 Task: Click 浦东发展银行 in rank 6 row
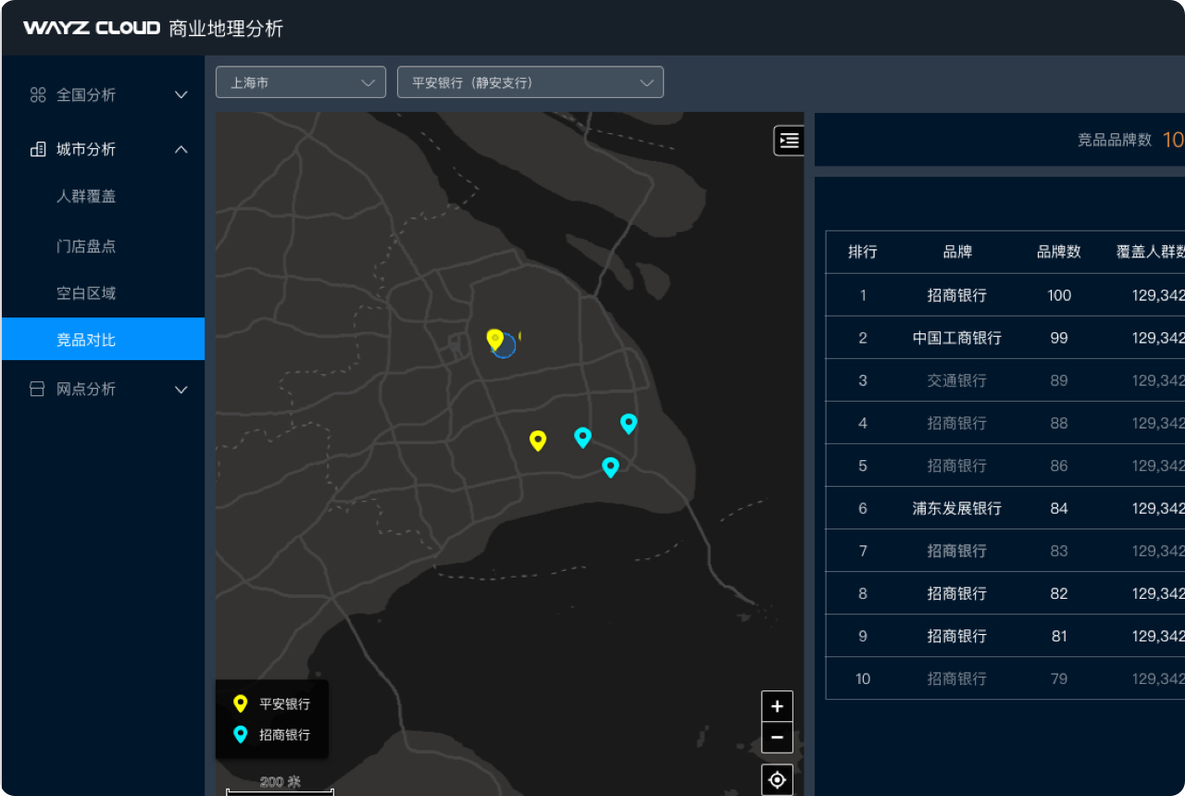[957, 508]
